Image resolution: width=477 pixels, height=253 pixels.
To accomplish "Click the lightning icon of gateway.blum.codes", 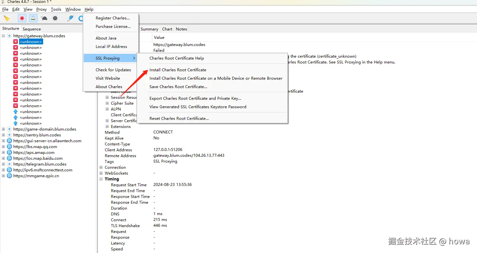I will [9, 36].
